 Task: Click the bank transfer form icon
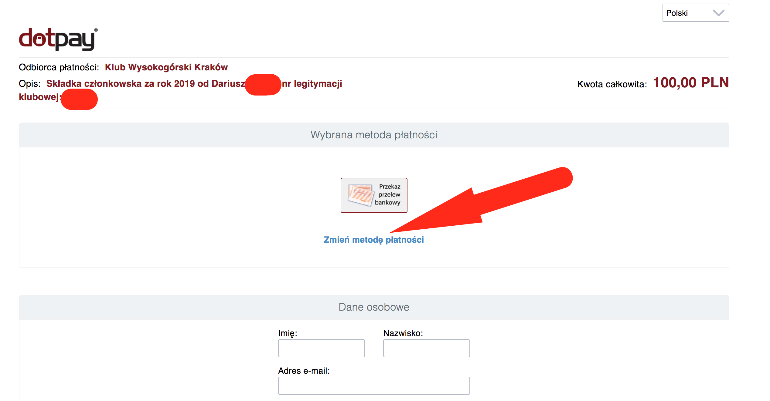pos(360,195)
